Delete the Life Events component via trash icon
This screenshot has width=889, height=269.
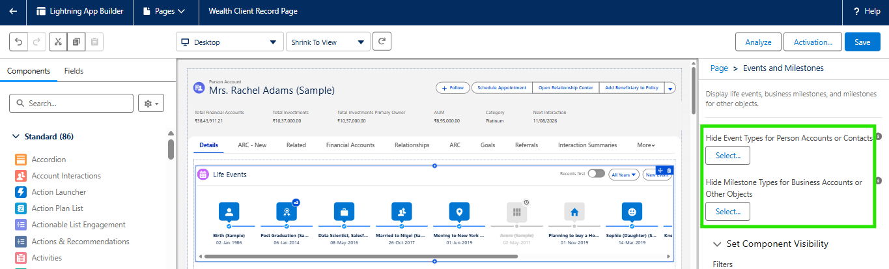pyautogui.click(x=669, y=171)
